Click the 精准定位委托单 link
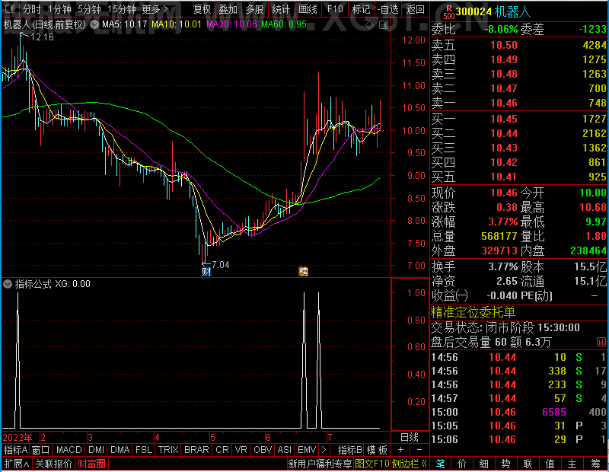This screenshot has width=609, height=472. pyautogui.click(x=473, y=312)
